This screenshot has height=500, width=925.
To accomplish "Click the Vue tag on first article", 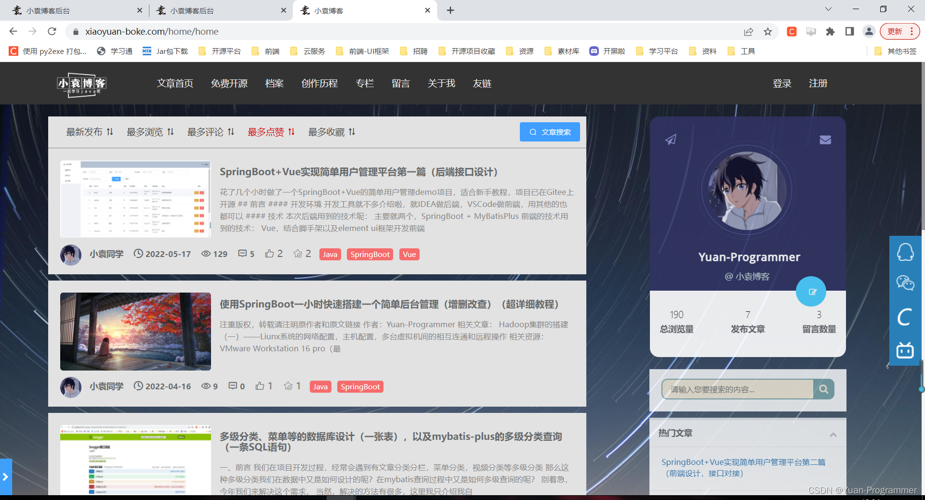I will 410,254.
